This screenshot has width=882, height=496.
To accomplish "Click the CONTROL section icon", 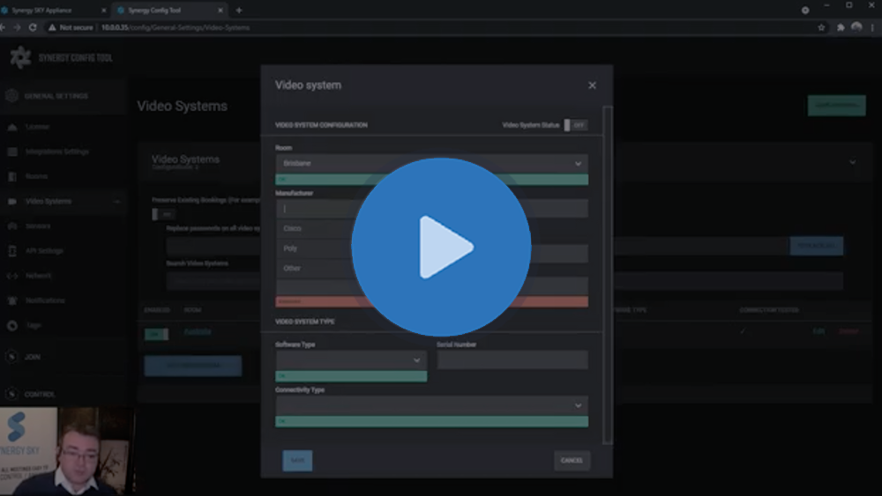I will pyautogui.click(x=11, y=394).
